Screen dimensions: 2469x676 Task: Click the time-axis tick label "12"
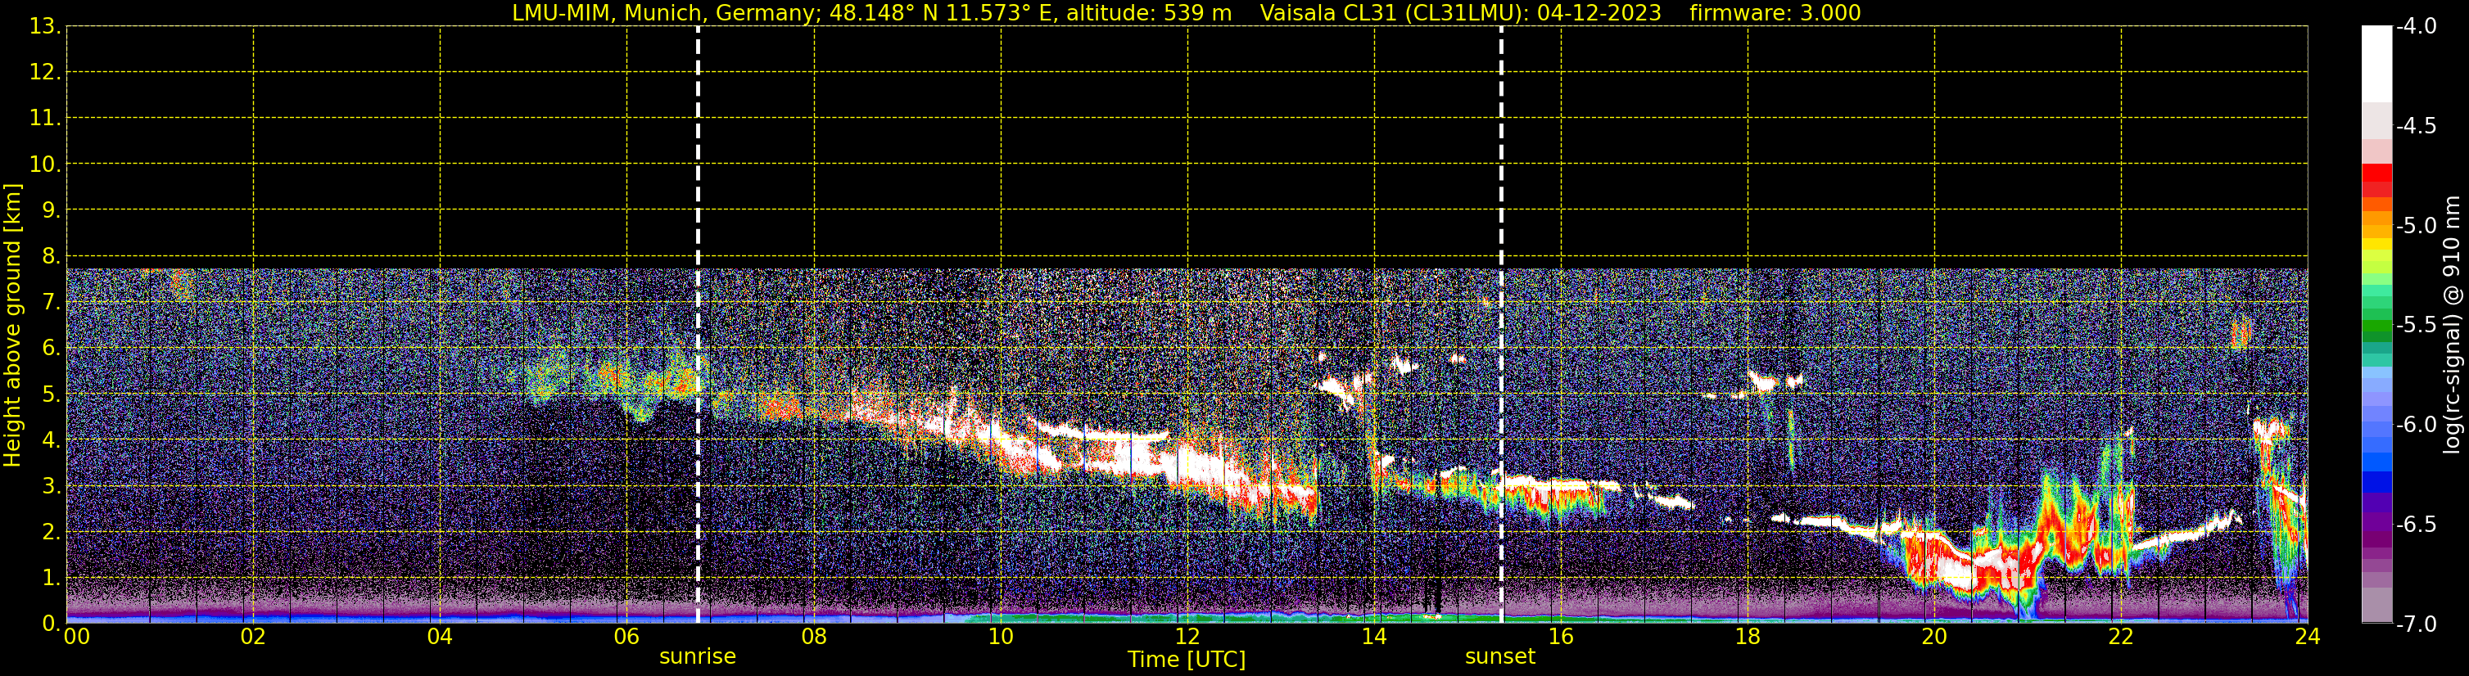point(1187,637)
